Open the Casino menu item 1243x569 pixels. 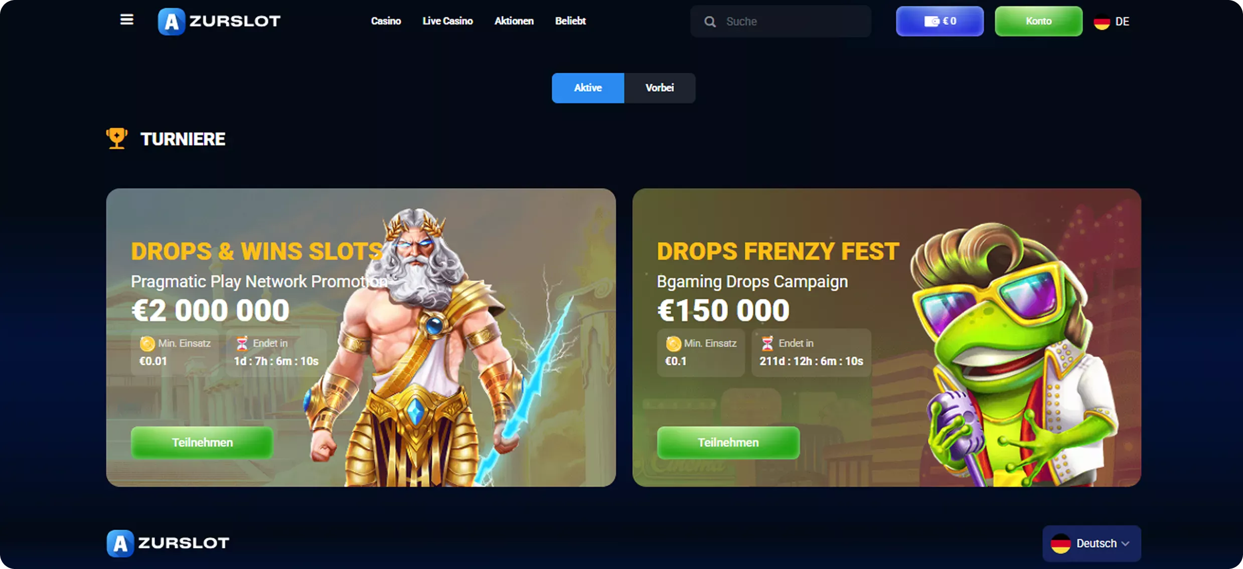(x=386, y=21)
